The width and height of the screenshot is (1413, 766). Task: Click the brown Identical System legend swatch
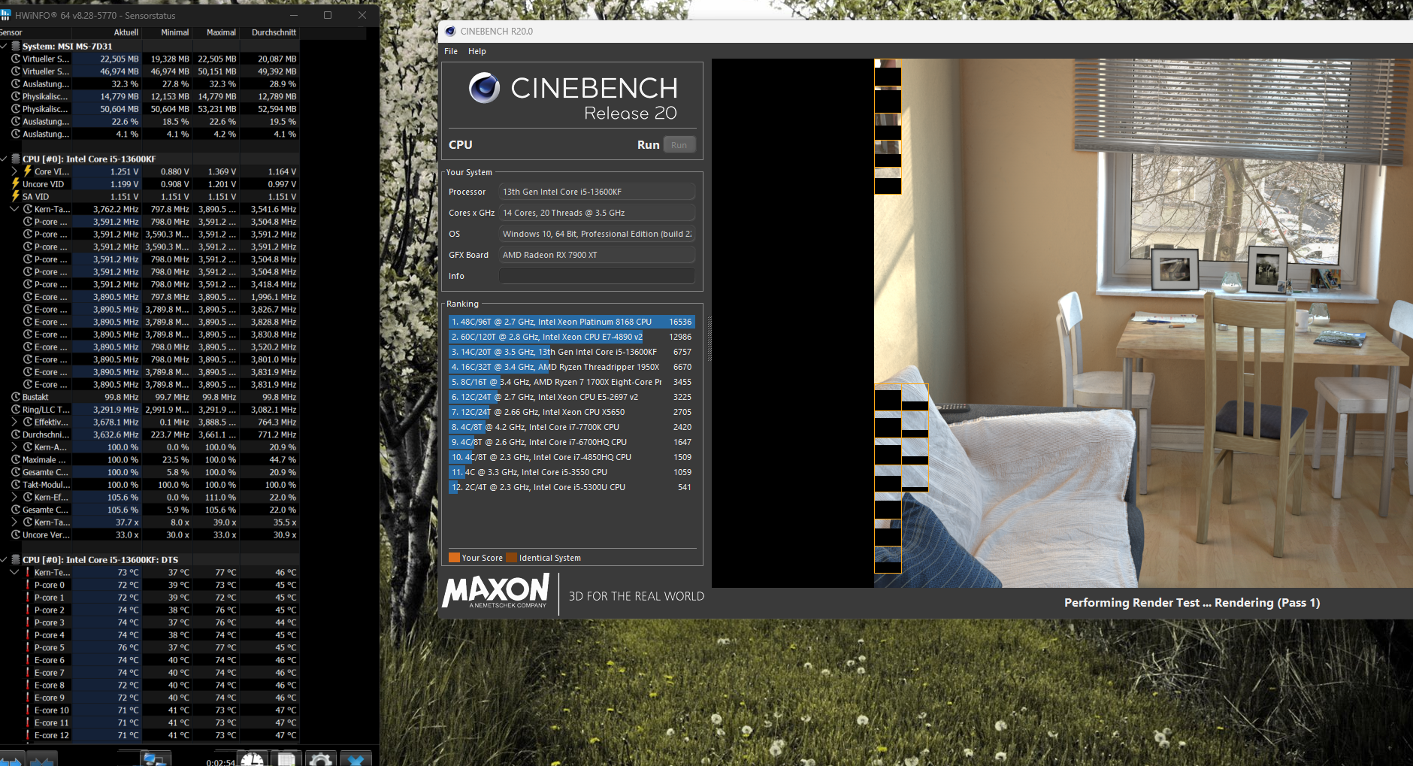(511, 558)
